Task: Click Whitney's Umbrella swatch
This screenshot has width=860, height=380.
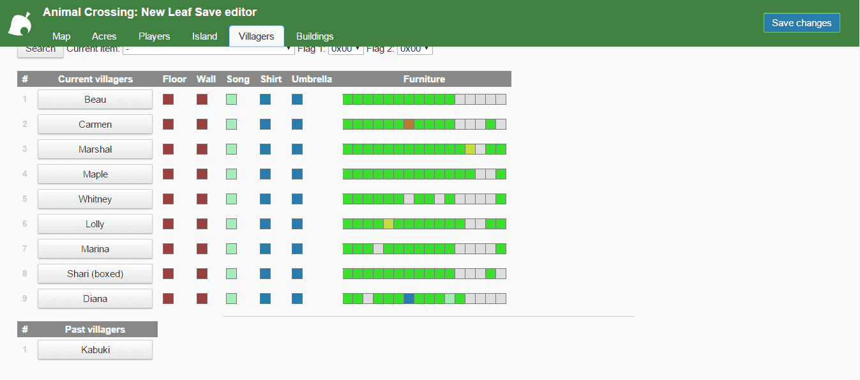Action: point(297,199)
